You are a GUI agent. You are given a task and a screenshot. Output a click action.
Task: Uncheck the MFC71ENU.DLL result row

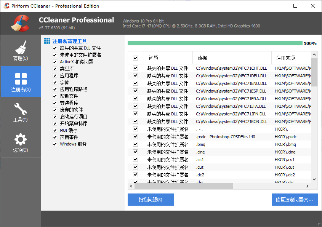tap(136, 83)
